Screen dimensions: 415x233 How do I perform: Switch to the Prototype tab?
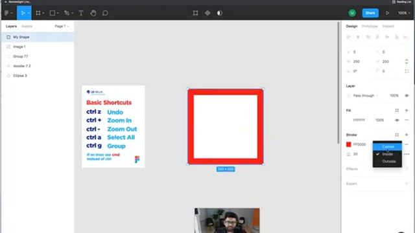point(370,26)
